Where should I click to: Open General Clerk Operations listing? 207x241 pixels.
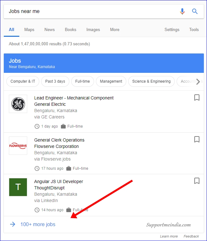point(59,140)
